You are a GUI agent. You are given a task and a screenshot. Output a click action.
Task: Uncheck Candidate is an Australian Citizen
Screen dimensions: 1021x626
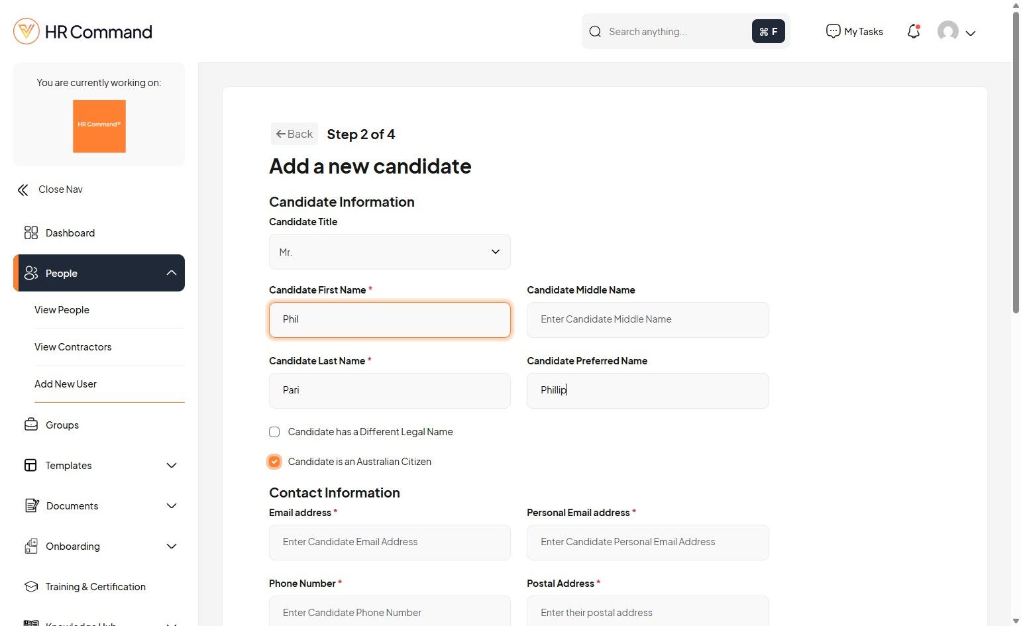point(274,462)
